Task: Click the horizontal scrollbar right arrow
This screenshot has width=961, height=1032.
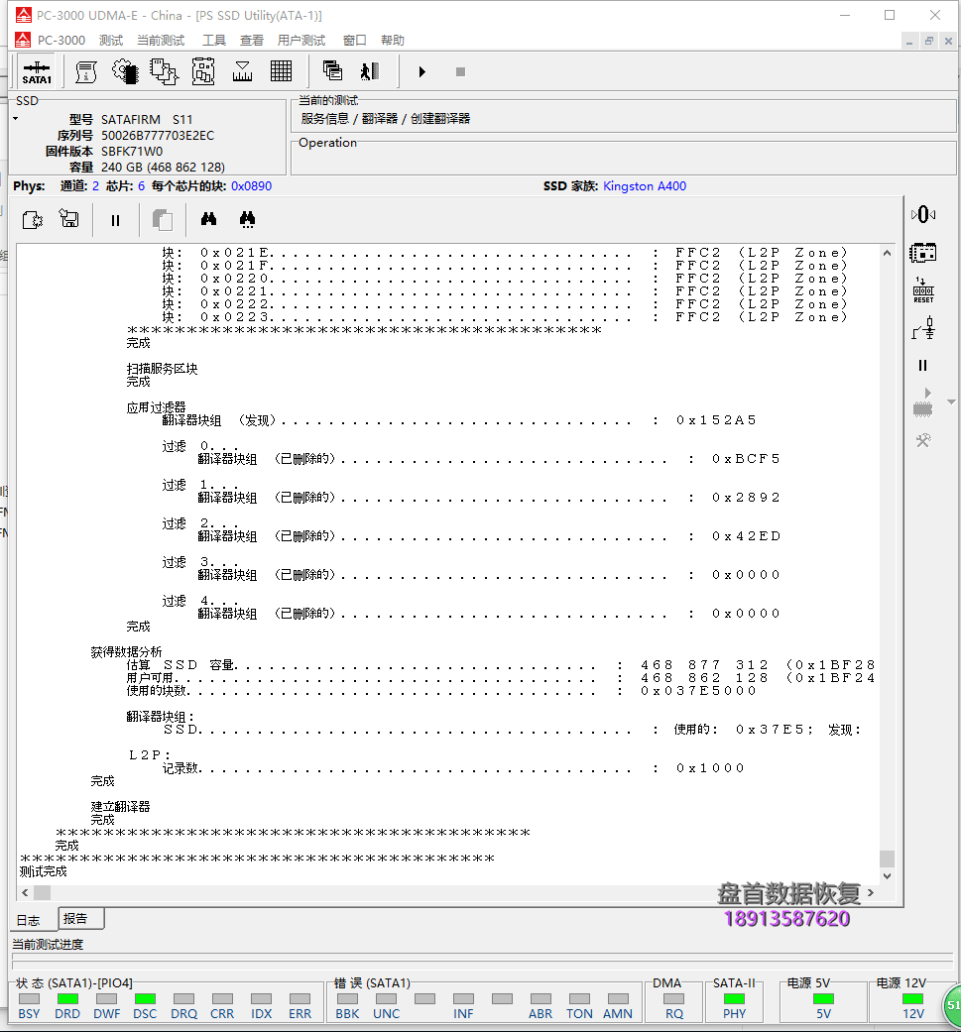Action: 871,892
